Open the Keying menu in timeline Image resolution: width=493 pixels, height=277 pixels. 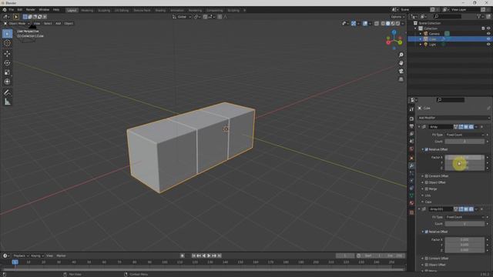click(x=37, y=255)
